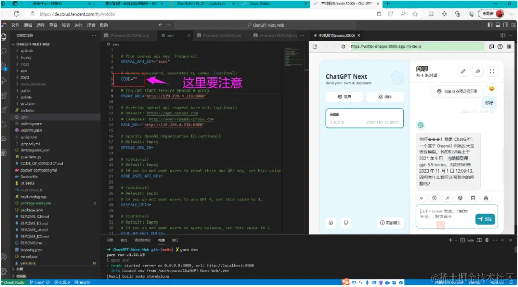Click the preset prompts pill in the chat
The height and width of the screenshot is (287, 518).
[x=457, y=91]
